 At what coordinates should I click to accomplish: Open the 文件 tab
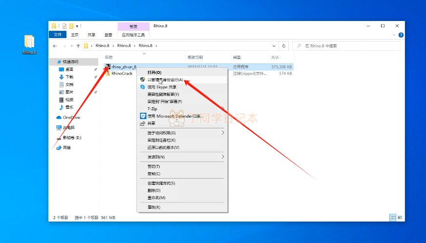point(58,35)
